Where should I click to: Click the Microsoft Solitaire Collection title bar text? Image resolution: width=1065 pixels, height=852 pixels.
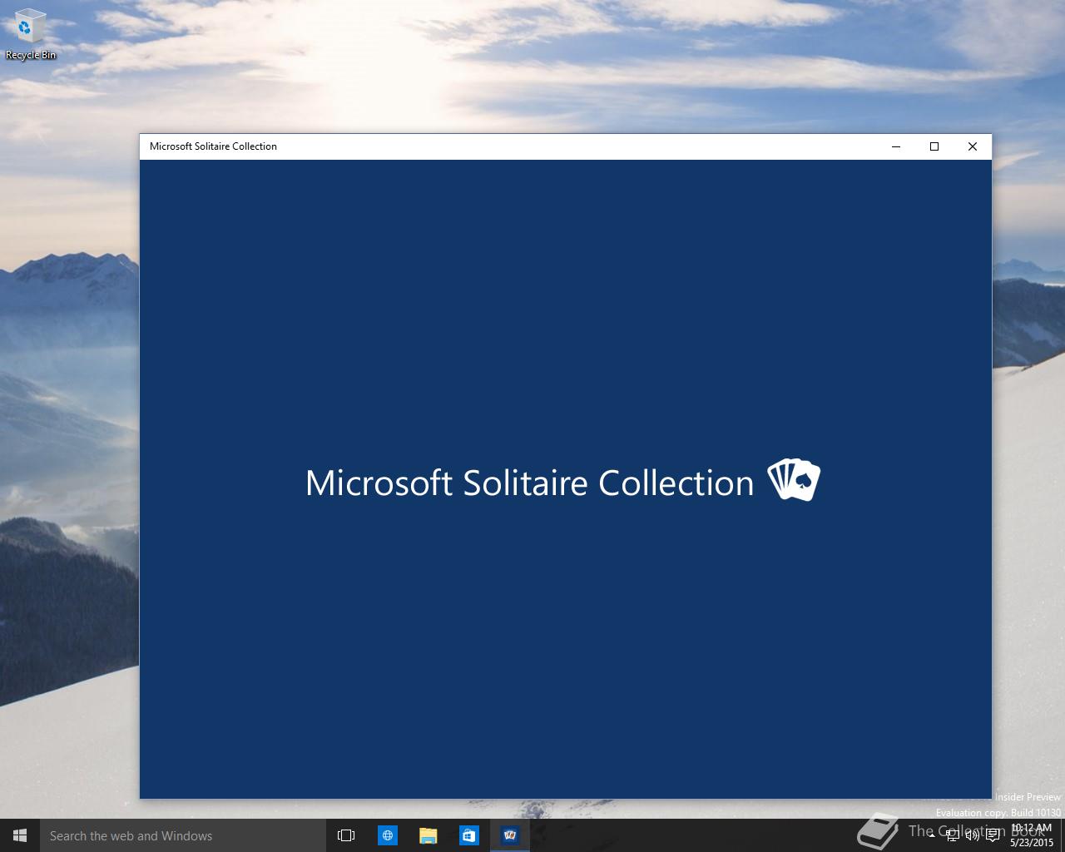coord(213,146)
